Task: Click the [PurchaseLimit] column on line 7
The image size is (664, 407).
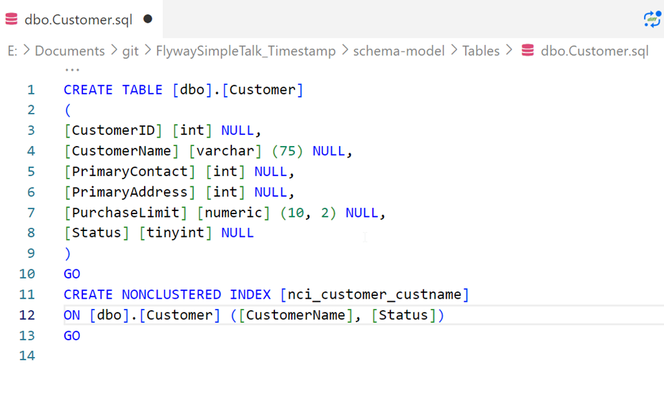Action: 126,213
